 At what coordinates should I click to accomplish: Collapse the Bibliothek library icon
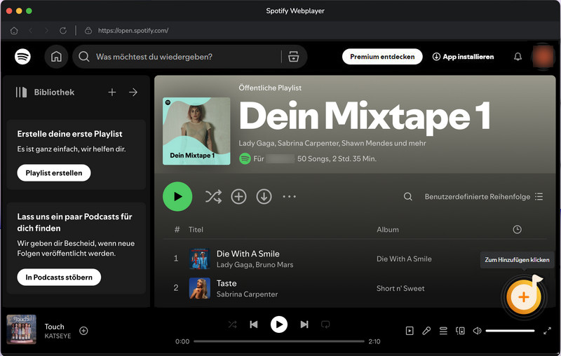pos(21,93)
